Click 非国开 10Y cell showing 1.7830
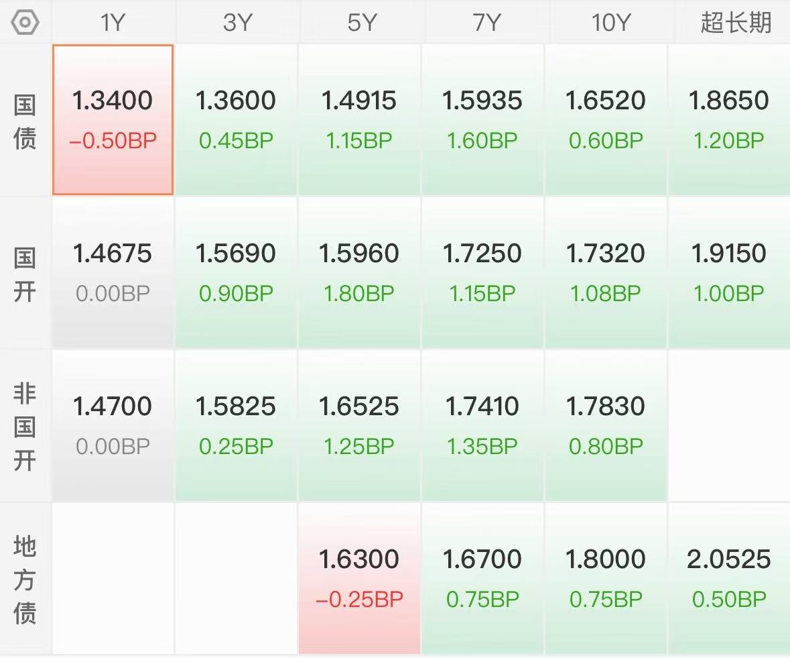Image resolution: width=790 pixels, height=658 pixels. 606,425
